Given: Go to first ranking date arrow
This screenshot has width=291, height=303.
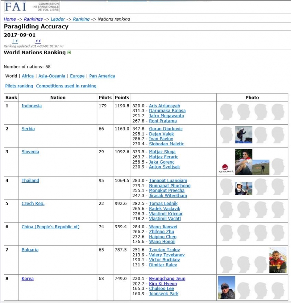Looking at the screenshot, I should (15, 41).
